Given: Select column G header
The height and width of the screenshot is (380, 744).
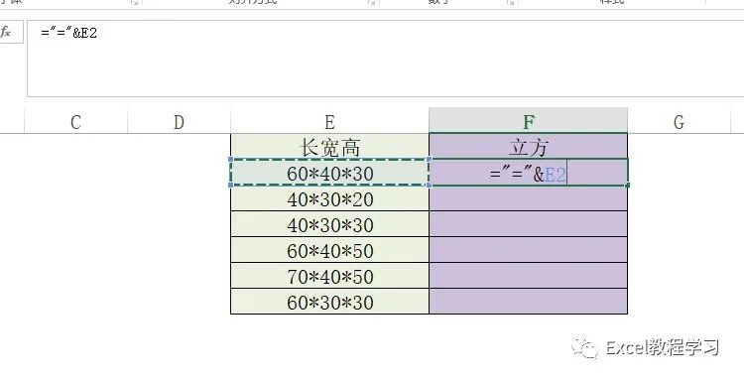Looking at the screenshot, I should pyautogui.click(x=679, y=121).
